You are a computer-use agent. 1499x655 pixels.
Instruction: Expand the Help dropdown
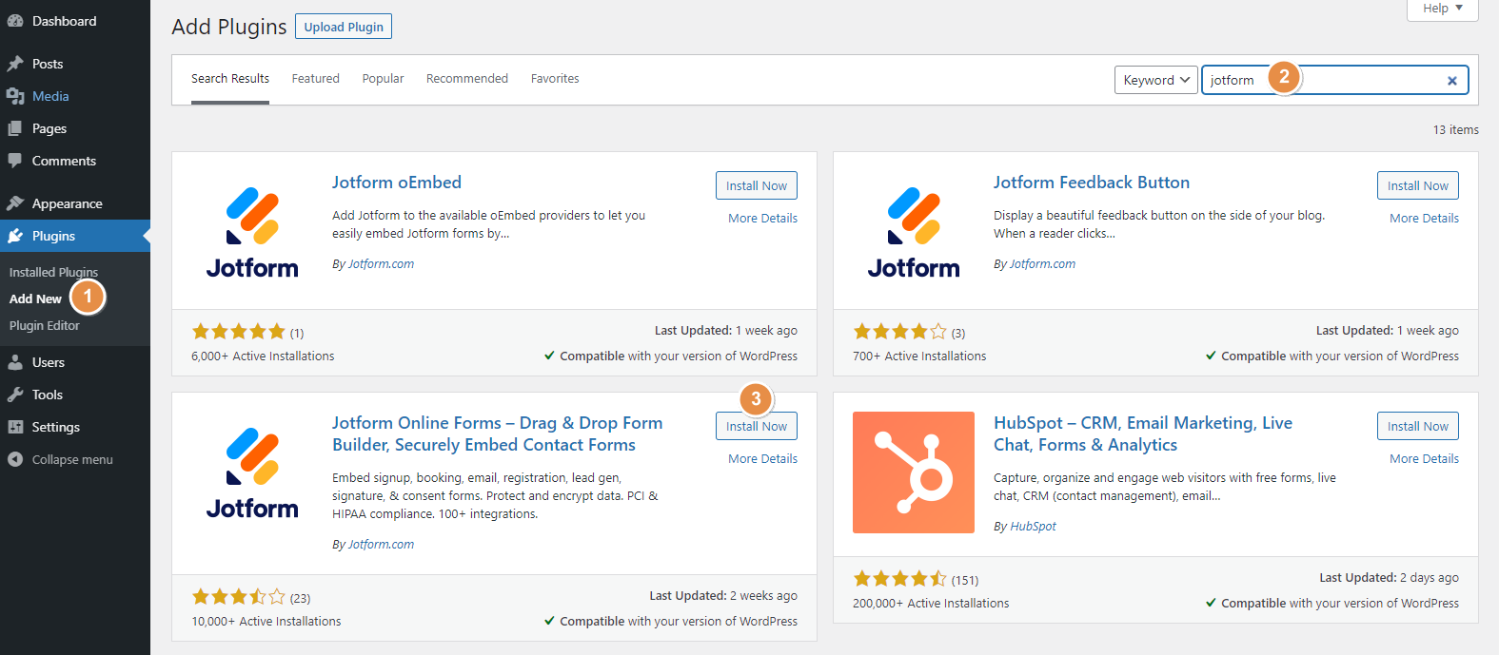(x=1442, y=9)
